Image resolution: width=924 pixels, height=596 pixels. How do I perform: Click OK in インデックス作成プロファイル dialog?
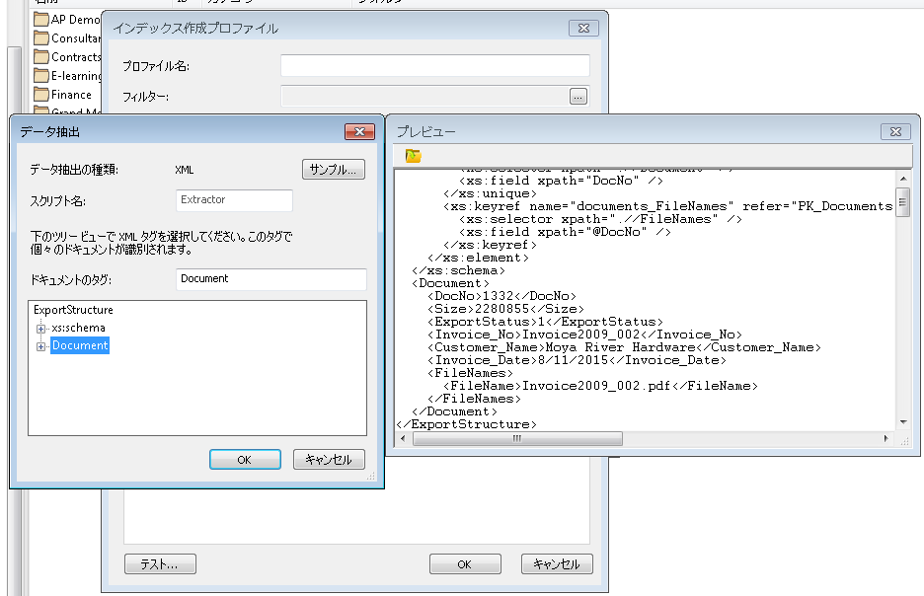pos(465,564)
